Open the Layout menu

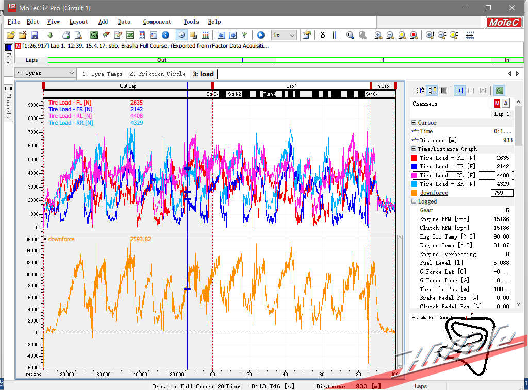click(x=78, y=22)
